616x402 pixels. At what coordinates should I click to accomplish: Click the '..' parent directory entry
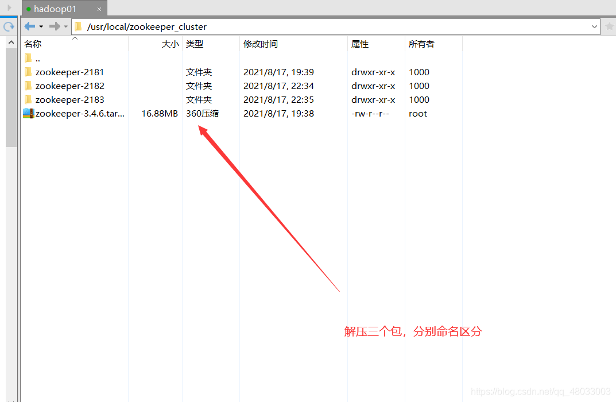click(38, 59)
